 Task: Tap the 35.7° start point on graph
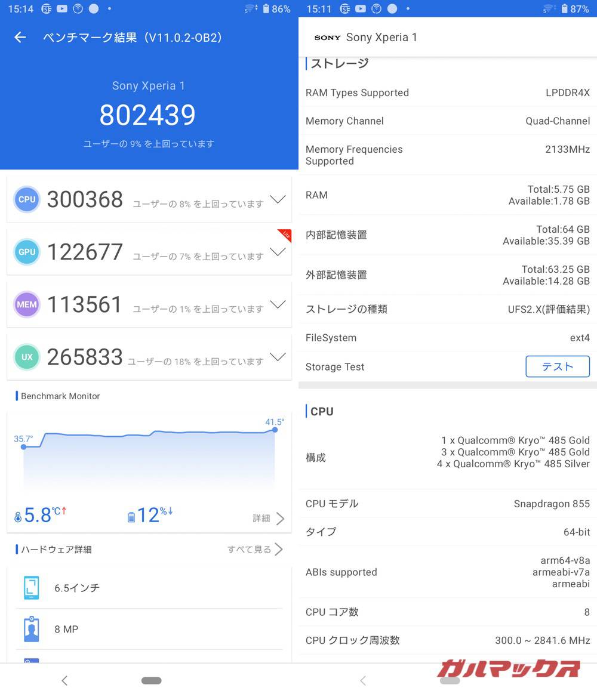click(x=24, y=446)
